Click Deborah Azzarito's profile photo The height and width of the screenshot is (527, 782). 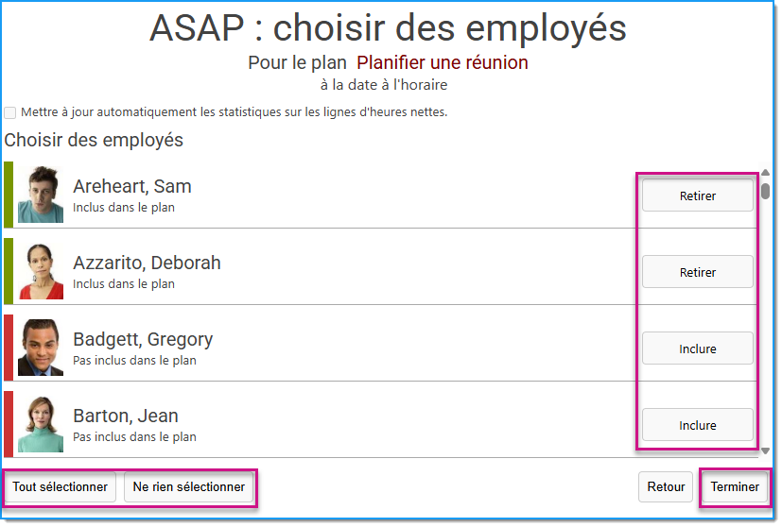pos(41,271)
